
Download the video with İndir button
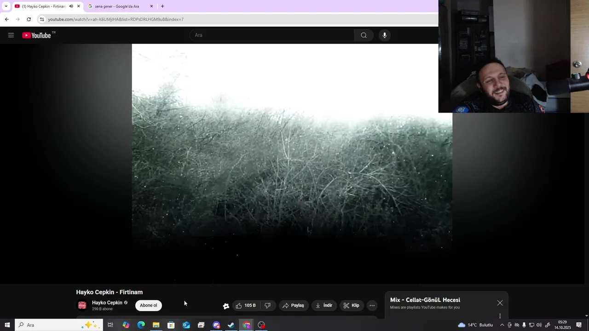coord(324,306)
